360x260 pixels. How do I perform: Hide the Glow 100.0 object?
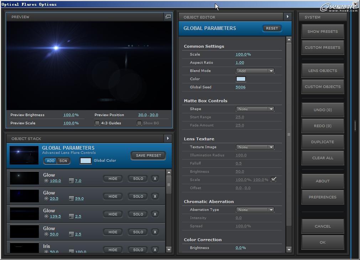click(113, 178)
